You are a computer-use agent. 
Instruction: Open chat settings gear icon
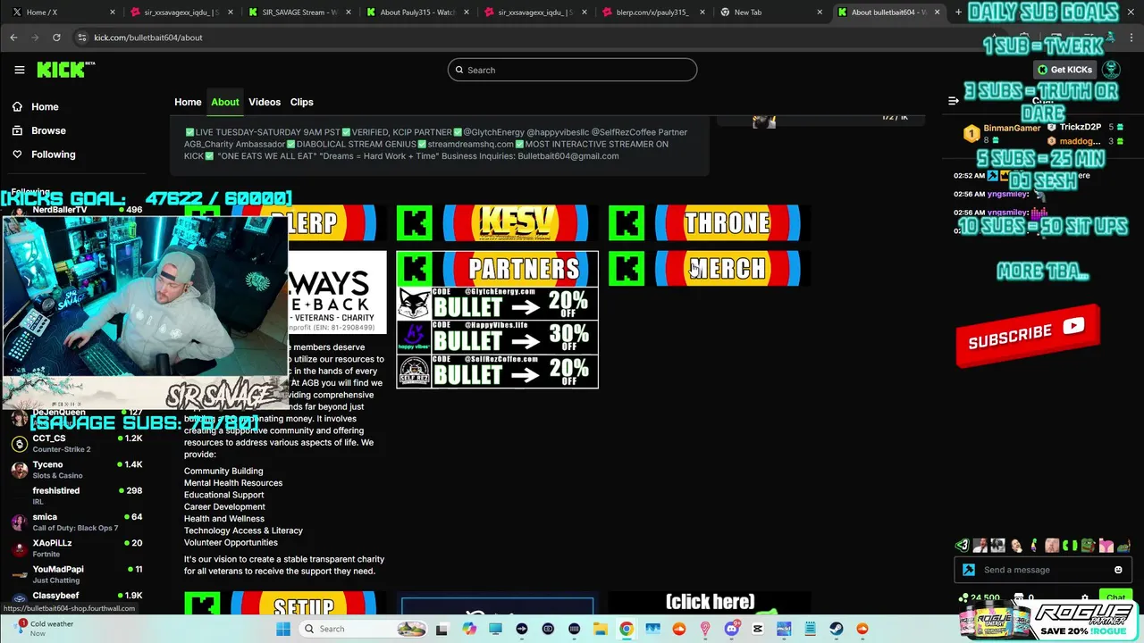coord(1085,598)
